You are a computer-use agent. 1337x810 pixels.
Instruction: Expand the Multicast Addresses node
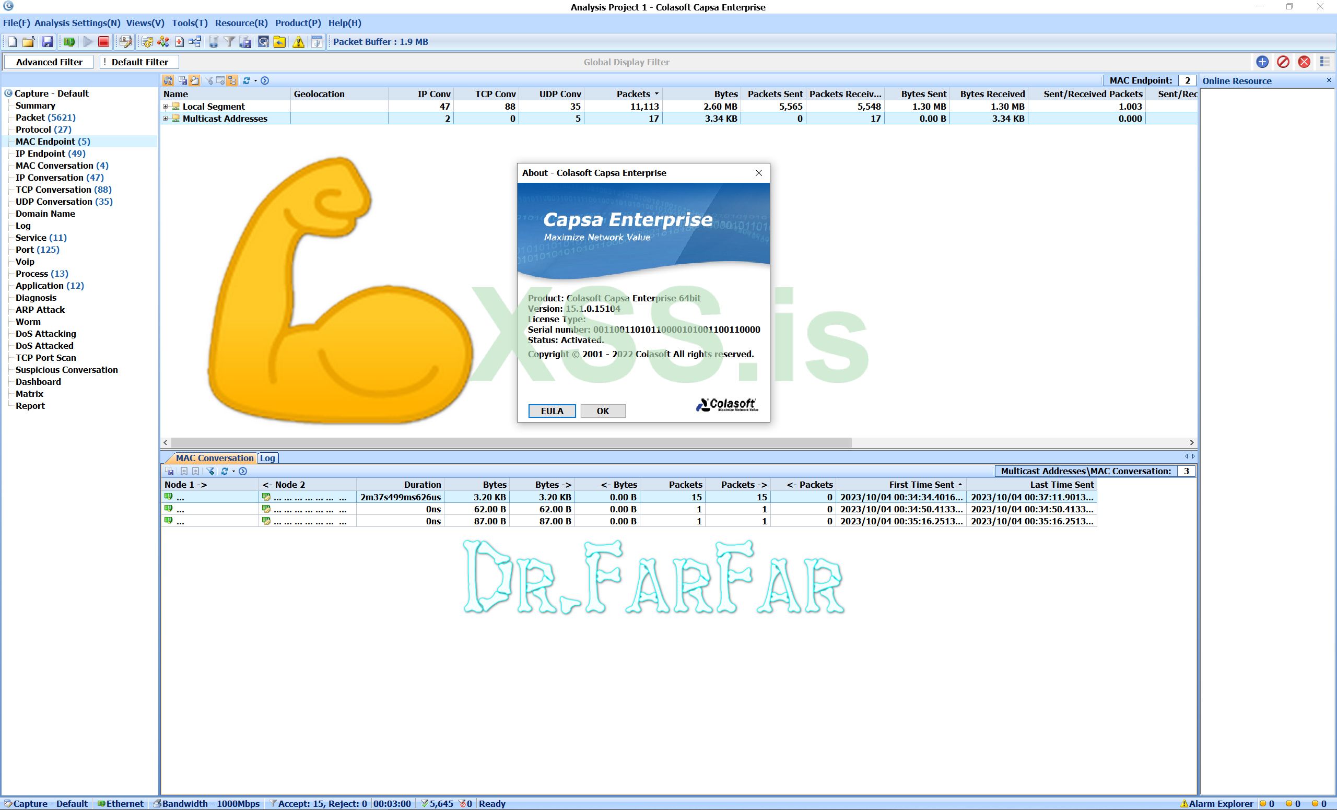click(166, 118)
